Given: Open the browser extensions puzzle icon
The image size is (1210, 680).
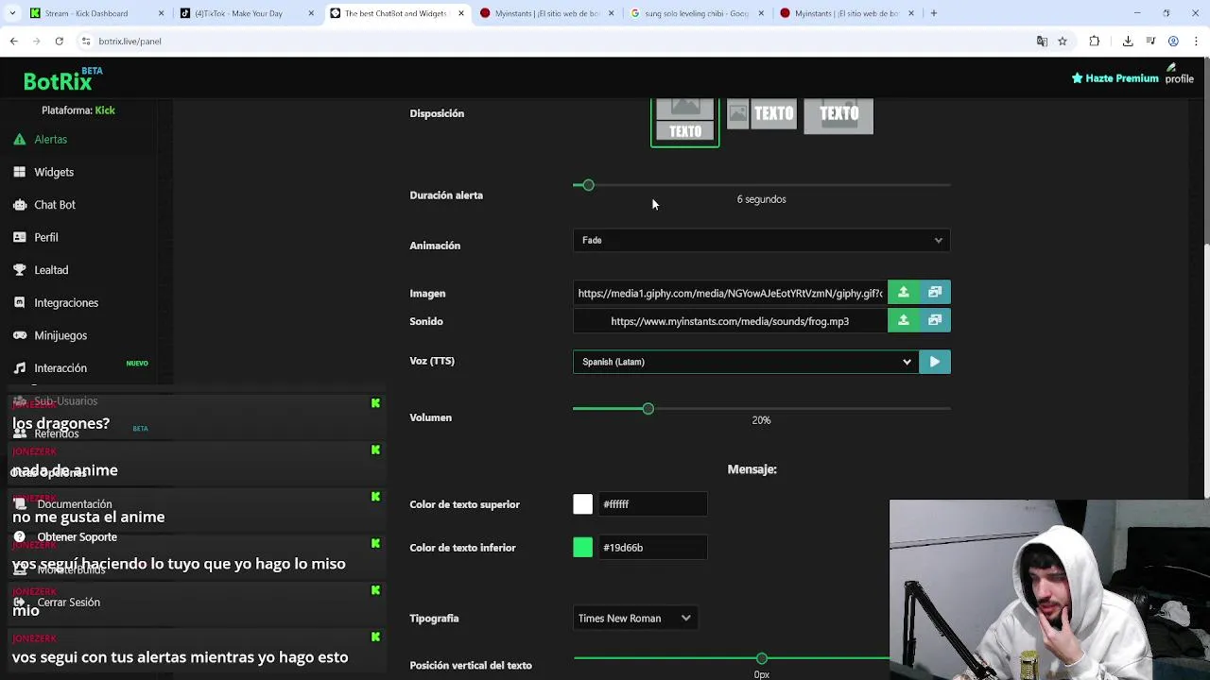Looking at the screenshot, I should coord(1095,42).
